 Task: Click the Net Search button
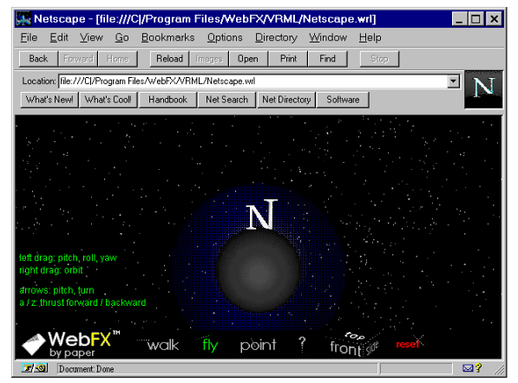point(226,100)
